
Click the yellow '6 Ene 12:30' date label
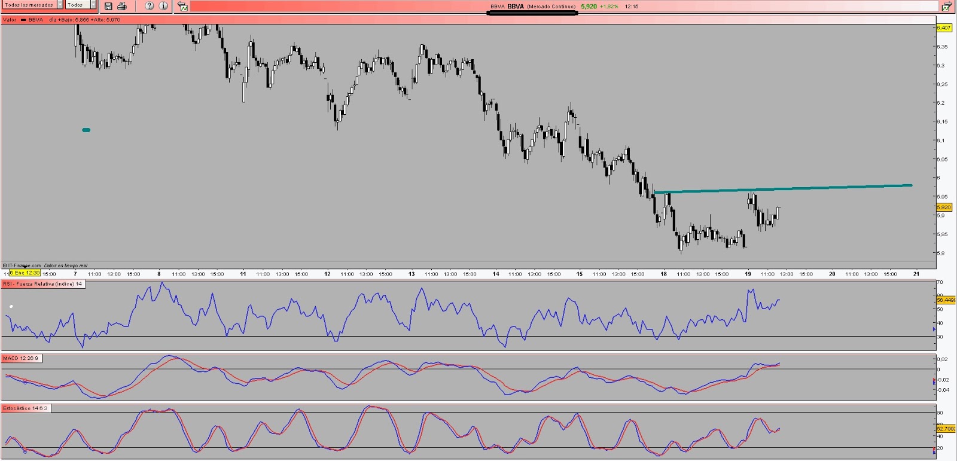(x=25, y=273)
